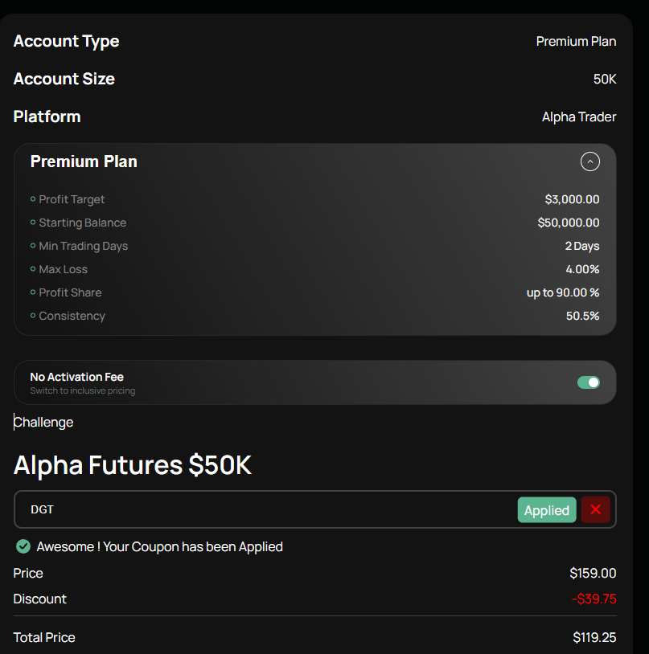Click the "Account Type" heading
The height and width of the screenshot is (654, 649).
coord(67,41)
